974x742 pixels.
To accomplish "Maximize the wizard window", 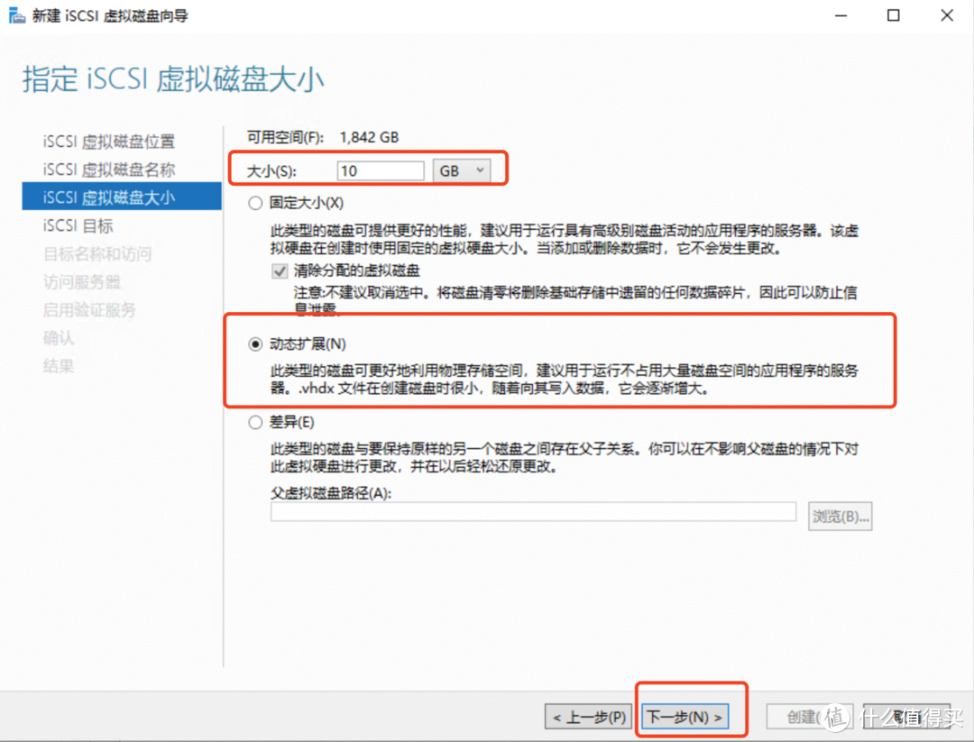I will [x=893, y=15].
